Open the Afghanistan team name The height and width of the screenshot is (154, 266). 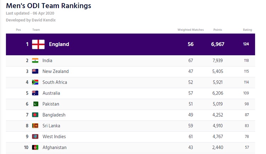(x=55, y=147)
